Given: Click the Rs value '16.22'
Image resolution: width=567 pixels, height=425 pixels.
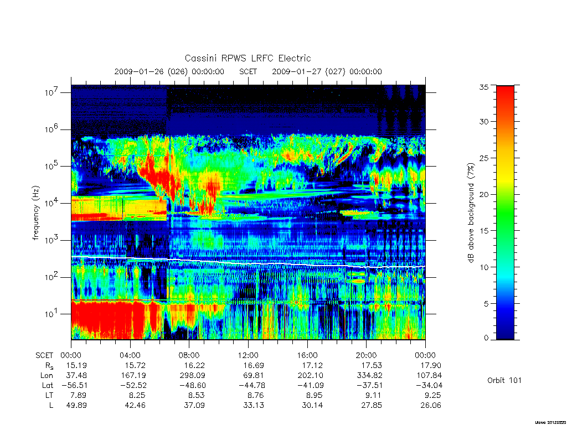Looking at the screenshot, I should click(x=194, y=365).
